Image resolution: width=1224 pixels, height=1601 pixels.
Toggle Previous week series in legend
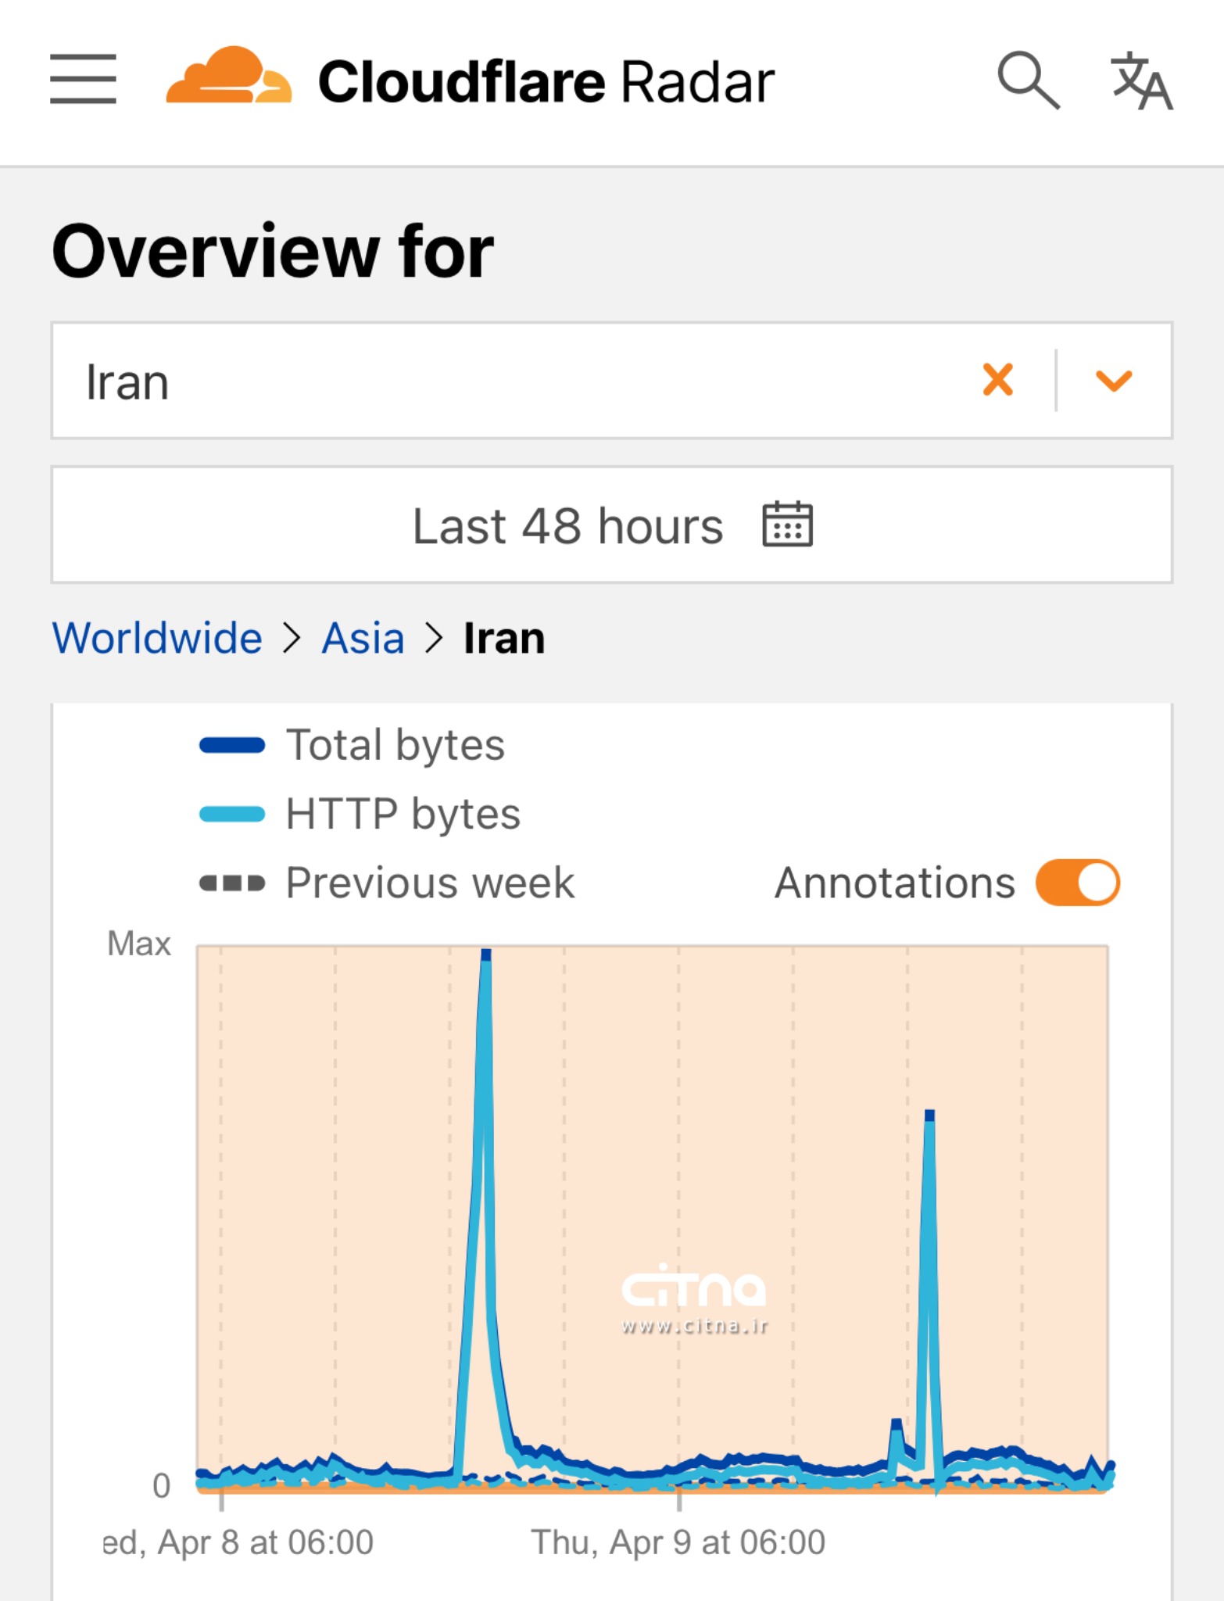[x=429, y=883]
